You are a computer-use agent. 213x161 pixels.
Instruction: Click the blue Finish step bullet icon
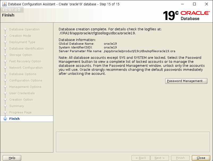[x=5, y=119]
